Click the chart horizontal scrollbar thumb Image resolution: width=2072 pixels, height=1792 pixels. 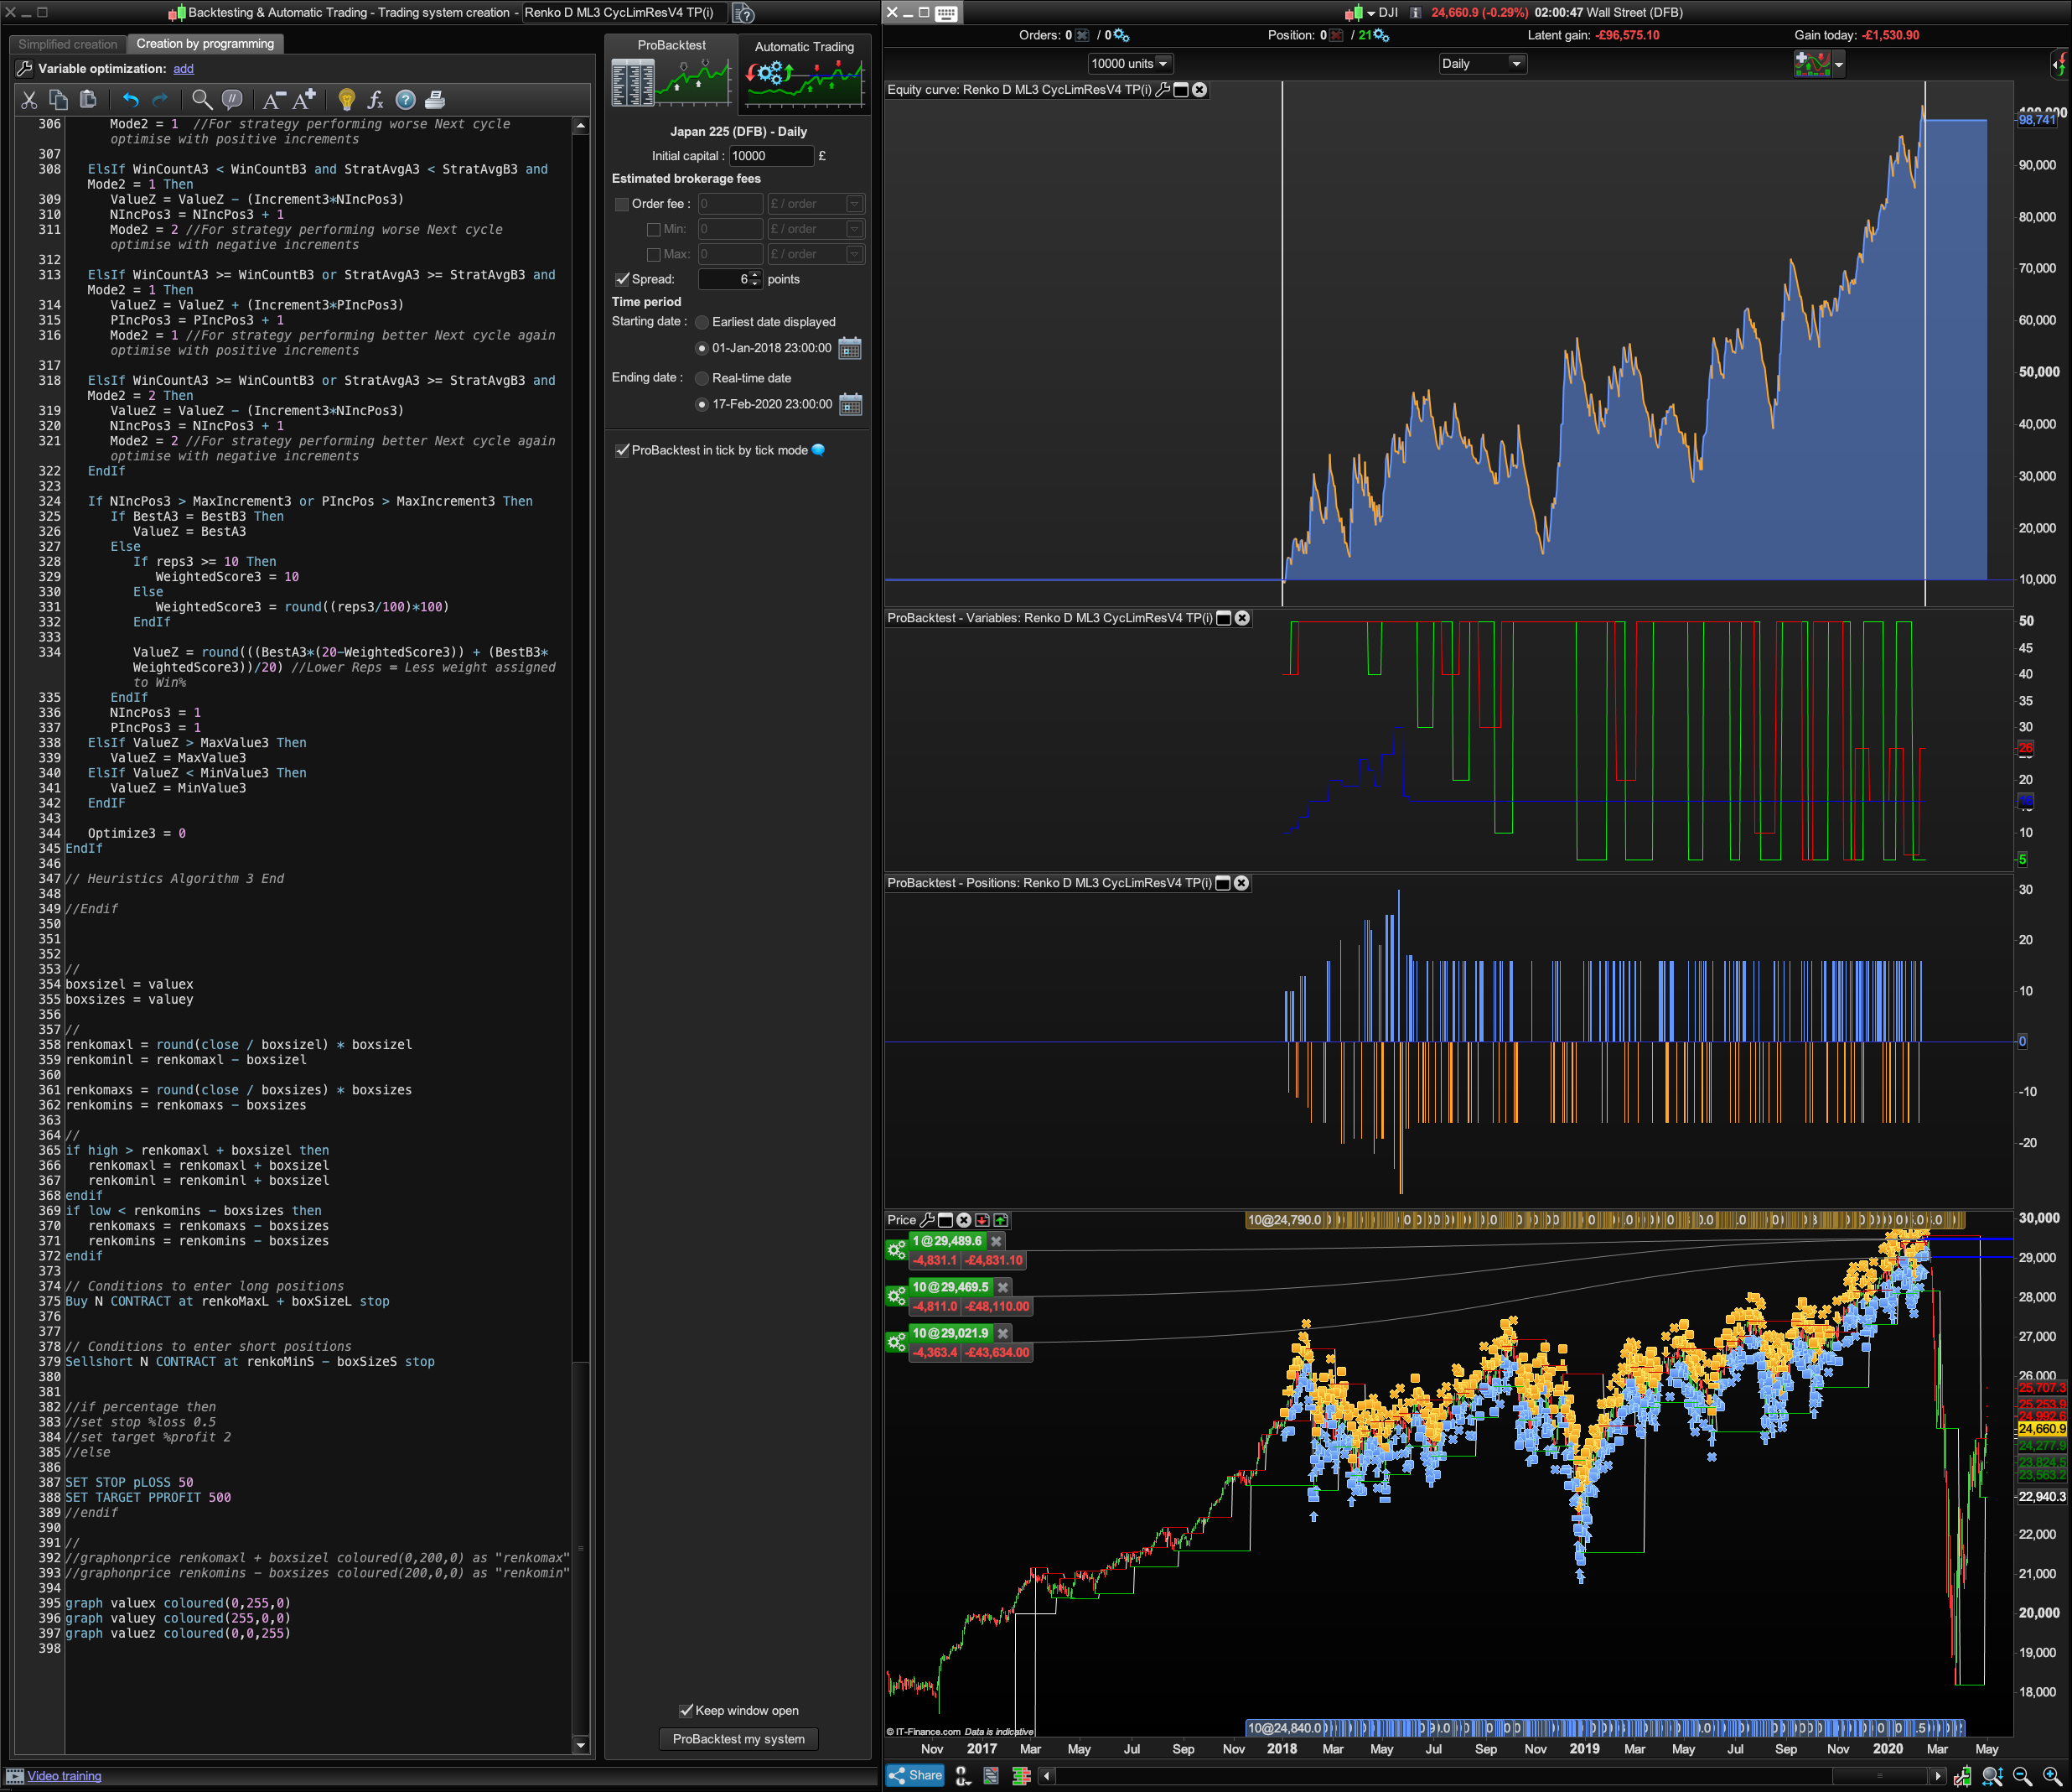point(1881,1776)
